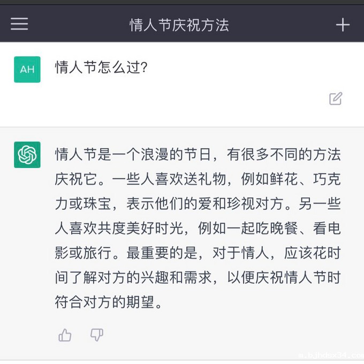Screen dimensions: 364x364
Task: Tap the green AH user avatar
Action: coord(27,69)
